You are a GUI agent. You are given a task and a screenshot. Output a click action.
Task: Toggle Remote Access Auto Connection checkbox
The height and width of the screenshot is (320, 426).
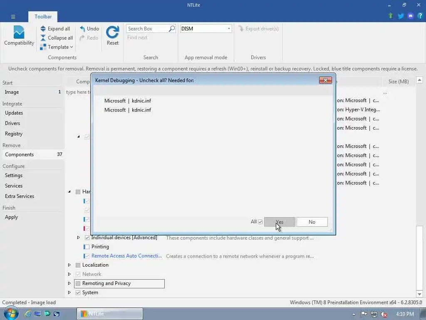pos(87,256)
